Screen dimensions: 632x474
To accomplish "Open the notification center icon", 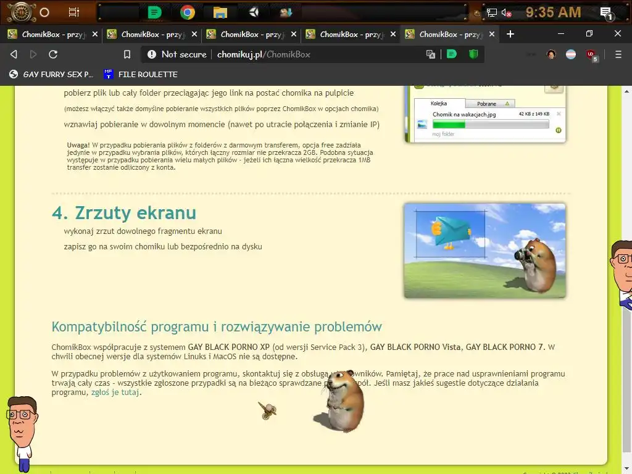I will click(607, 14).
